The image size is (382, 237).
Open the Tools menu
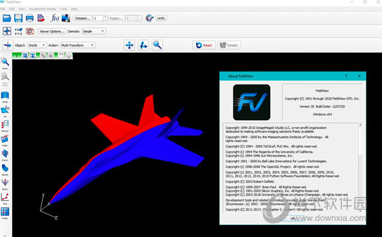click(63, 9)
